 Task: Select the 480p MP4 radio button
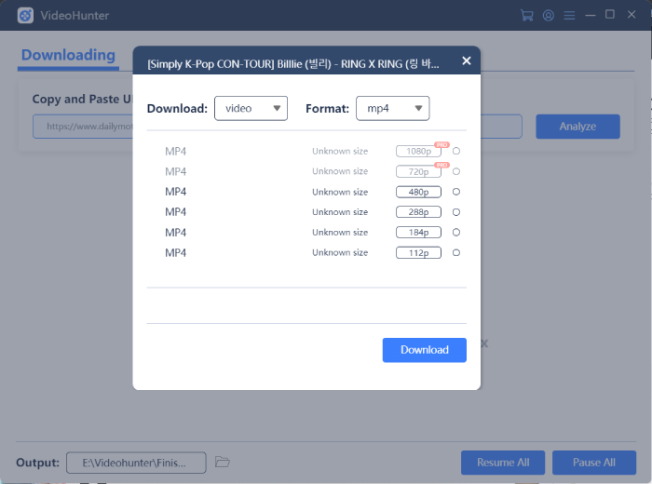pos(456,192)
